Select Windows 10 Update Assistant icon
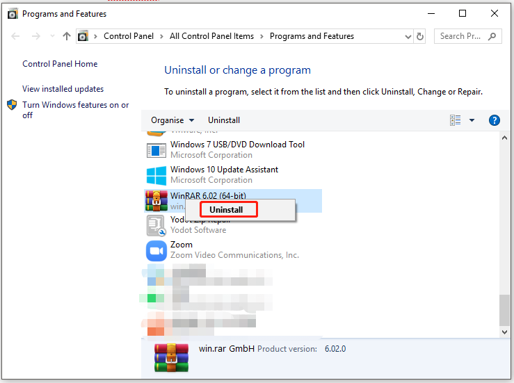This screenshot has width=514, height=383. 156,175
